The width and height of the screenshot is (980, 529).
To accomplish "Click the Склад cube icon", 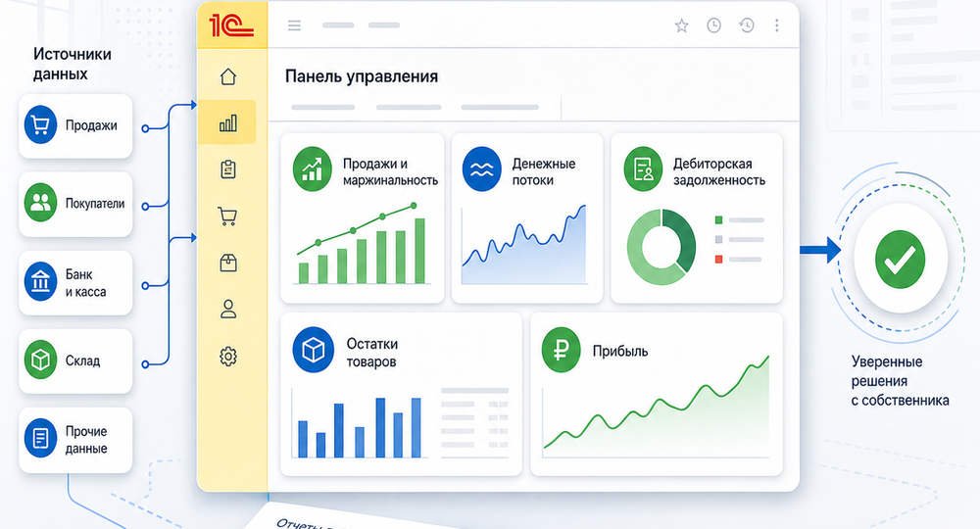I will (40, 361).
